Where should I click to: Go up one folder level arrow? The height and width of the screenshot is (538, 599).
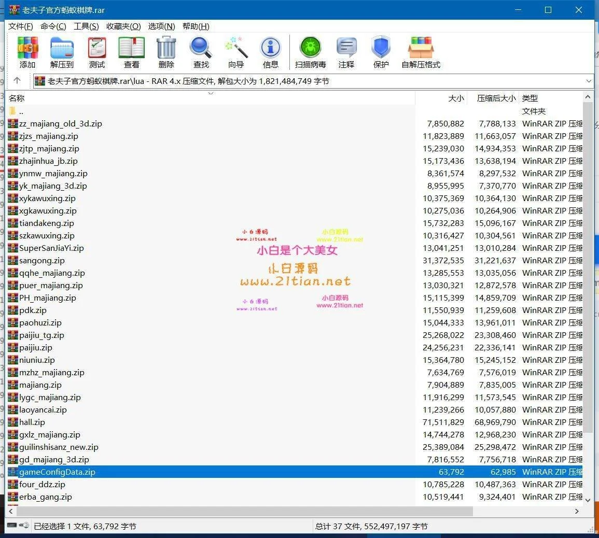[17, 80]
